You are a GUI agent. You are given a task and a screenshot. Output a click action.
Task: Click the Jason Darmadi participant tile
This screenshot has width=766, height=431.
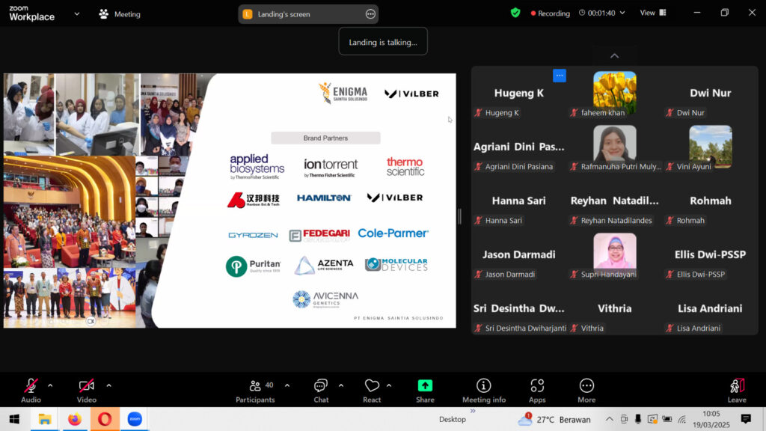pos(519,256)
